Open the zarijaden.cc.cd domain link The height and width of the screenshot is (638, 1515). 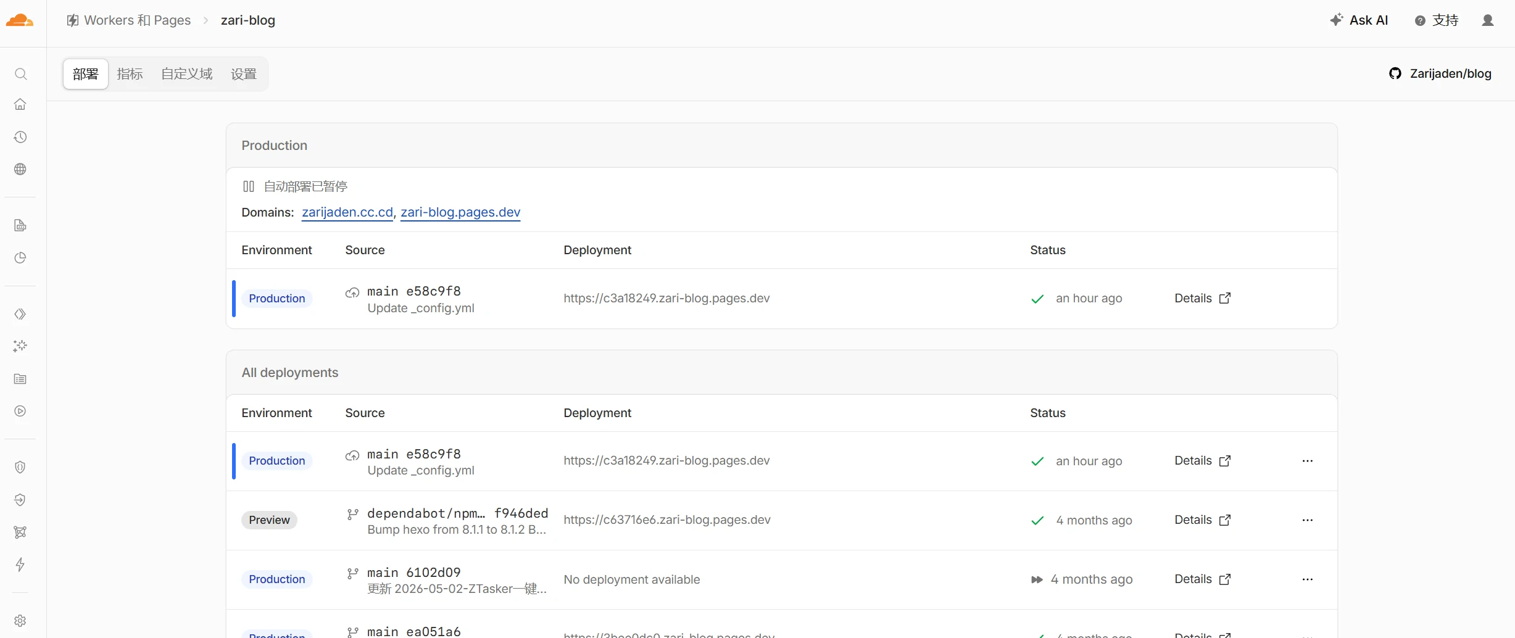point(347,212)
